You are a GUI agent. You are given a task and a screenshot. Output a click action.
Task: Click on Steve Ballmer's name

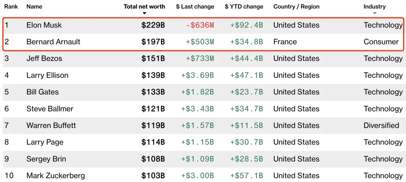coord(50,109)
